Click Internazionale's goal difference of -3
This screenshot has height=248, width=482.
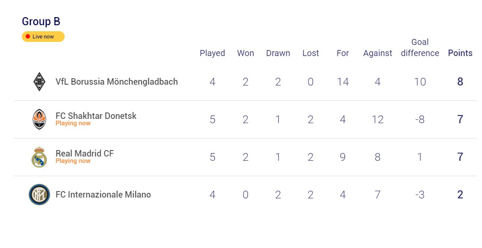tap(420, 195)
